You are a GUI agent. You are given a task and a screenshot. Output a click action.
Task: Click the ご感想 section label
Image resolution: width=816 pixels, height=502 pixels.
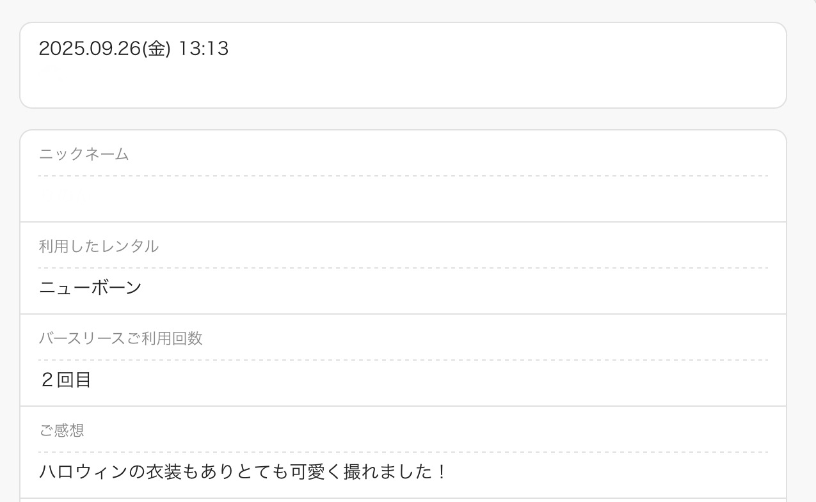click(x=61, y=430)
